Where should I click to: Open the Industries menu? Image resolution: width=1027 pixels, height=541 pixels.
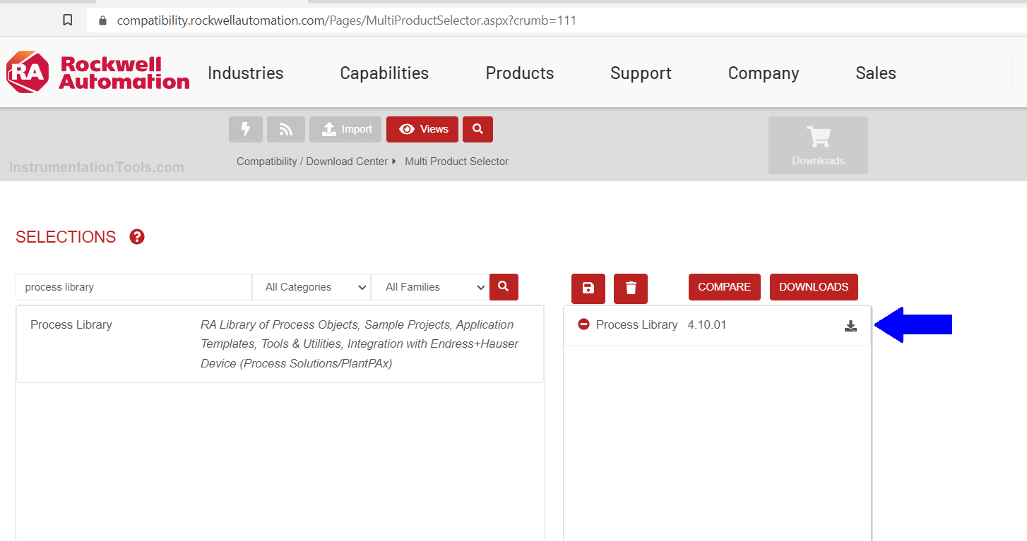(x=246, y=73)
